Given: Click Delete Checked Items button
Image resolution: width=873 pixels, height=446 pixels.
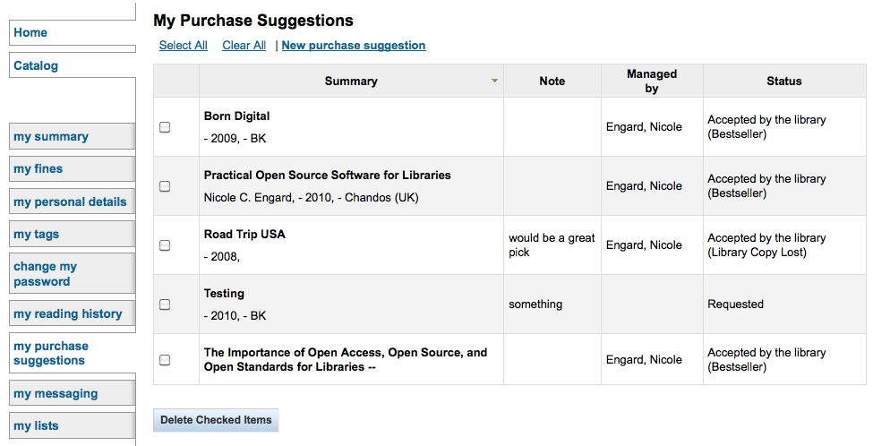Looking at the screenshot, I should 216,420.
